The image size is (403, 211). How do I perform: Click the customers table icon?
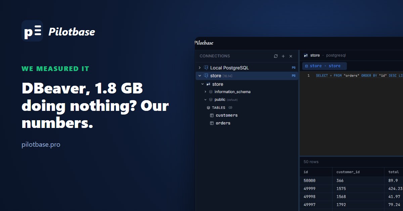click(212, 115)
